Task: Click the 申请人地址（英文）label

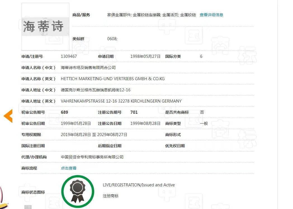Action: tap(39, 101)
